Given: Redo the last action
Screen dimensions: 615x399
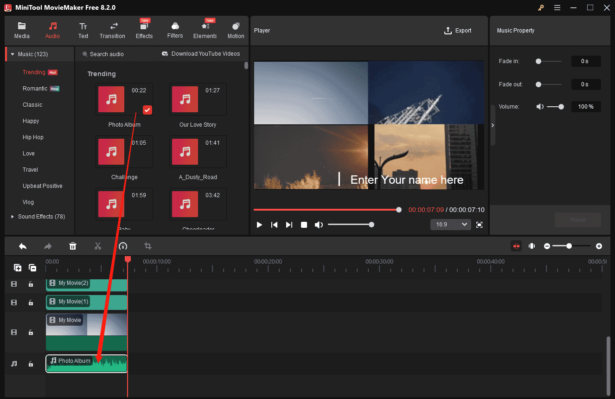Looking at the screenshot, I should click(48, 246).
